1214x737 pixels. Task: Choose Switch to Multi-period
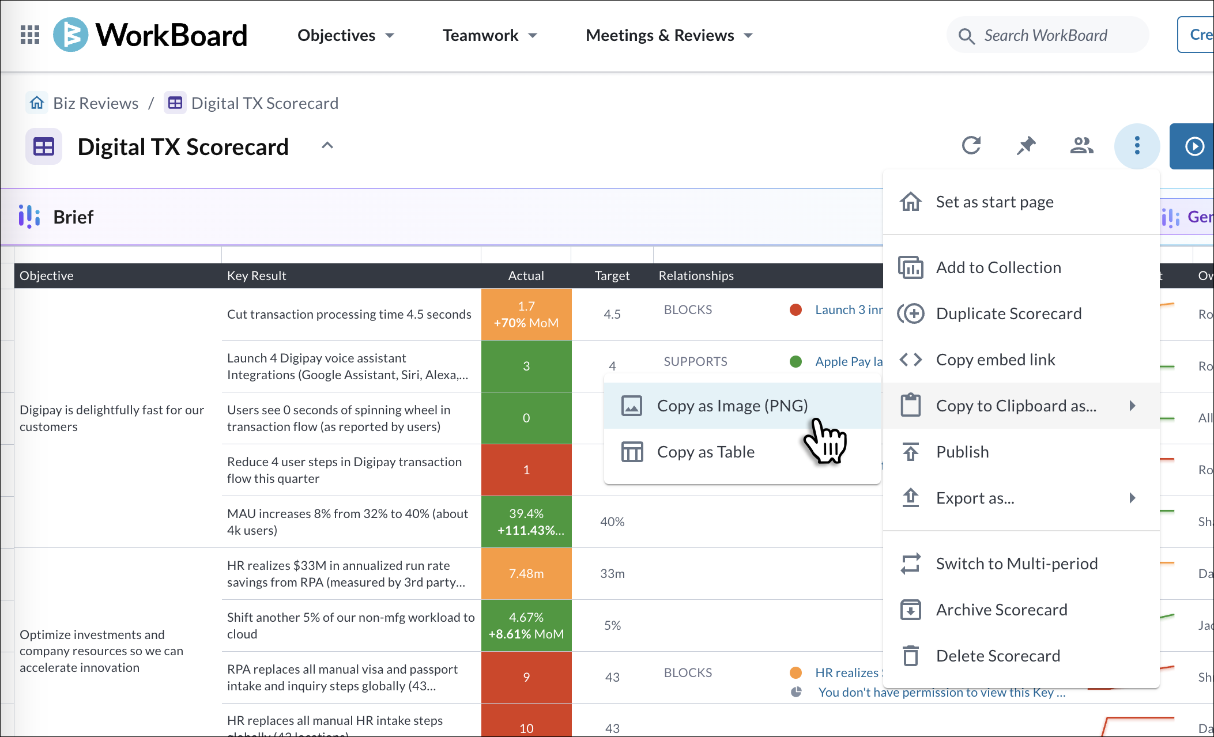(1021, 564)
